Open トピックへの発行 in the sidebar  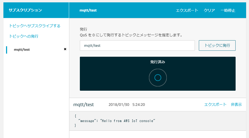point(24,36)
